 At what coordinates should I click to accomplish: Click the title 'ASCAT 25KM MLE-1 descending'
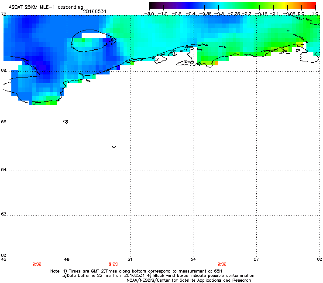[46, 7]
